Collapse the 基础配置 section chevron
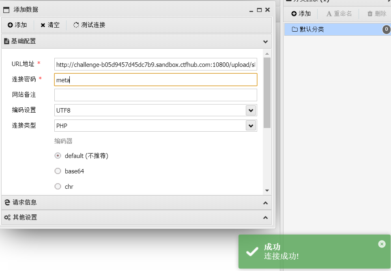The height and width of the screenshot is (271, 391). point(266,42)
